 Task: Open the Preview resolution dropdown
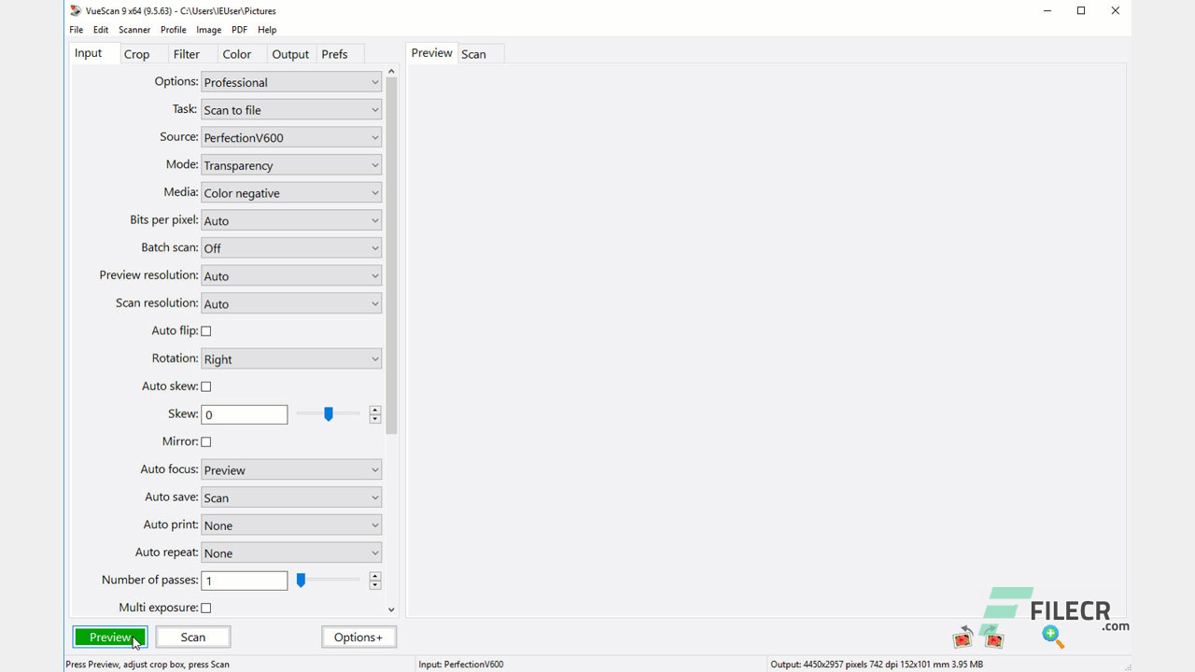pyautogui.click(x=291, y=276)
